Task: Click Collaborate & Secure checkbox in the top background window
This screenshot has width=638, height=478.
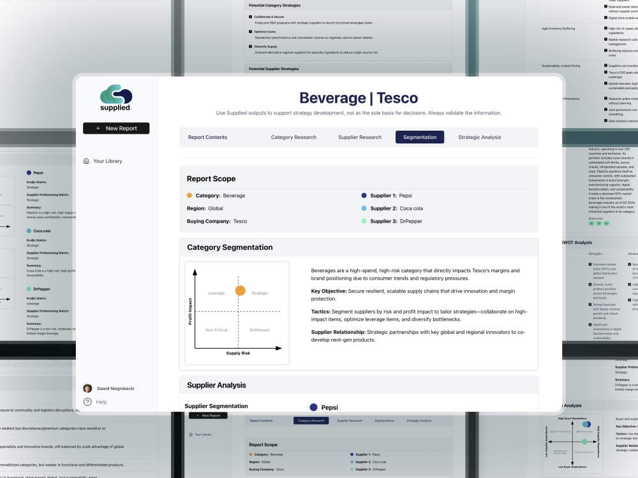Action: (x=250, y=17)
